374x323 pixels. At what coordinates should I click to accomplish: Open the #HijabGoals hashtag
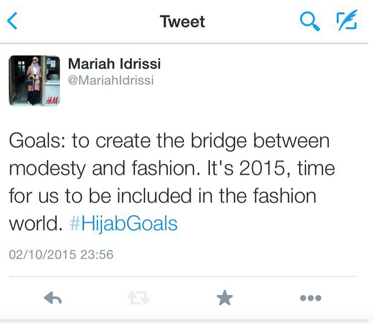point(124,223)
